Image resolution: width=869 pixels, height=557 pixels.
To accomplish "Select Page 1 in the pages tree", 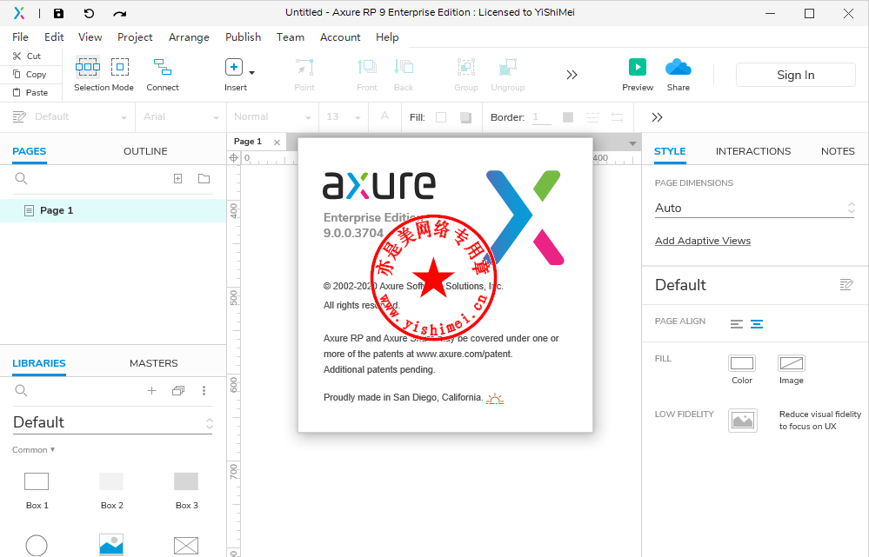I will (x=113, y=210).
